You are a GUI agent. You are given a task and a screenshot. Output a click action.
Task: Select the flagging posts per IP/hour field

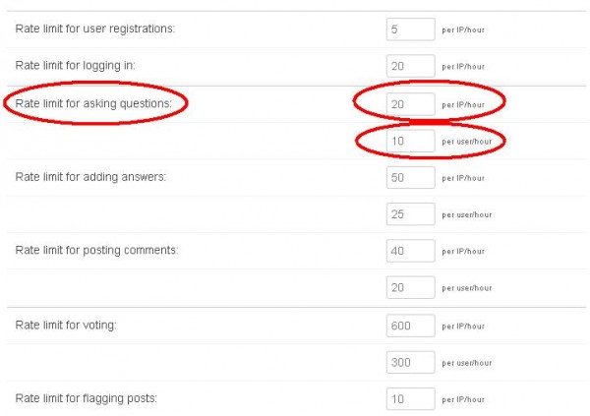tap(411, 398)
